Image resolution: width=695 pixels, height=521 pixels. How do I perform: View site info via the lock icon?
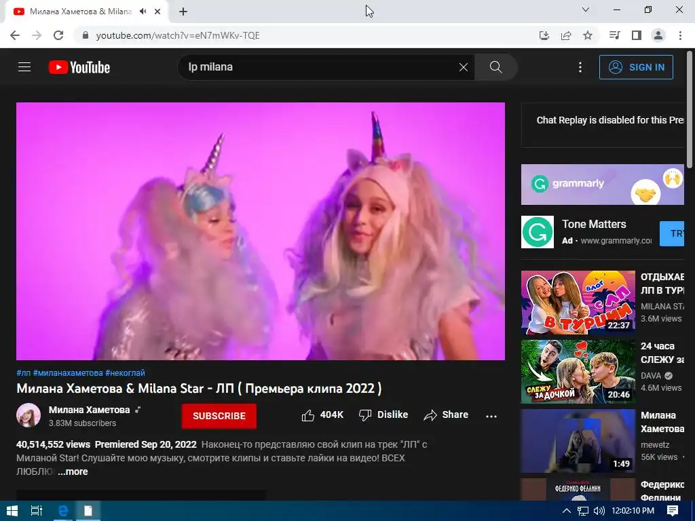tap(86, 35)
